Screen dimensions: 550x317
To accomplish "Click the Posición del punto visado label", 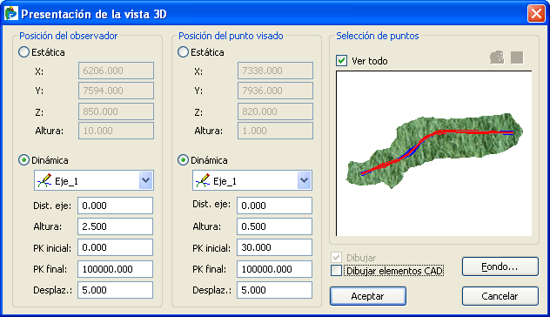I will tap(231, 36).
